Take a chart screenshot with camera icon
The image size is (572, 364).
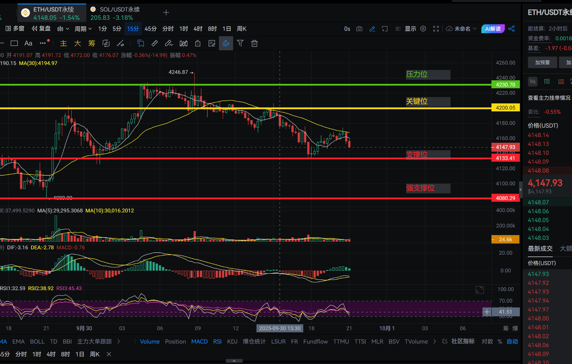[x=359, y=29]
